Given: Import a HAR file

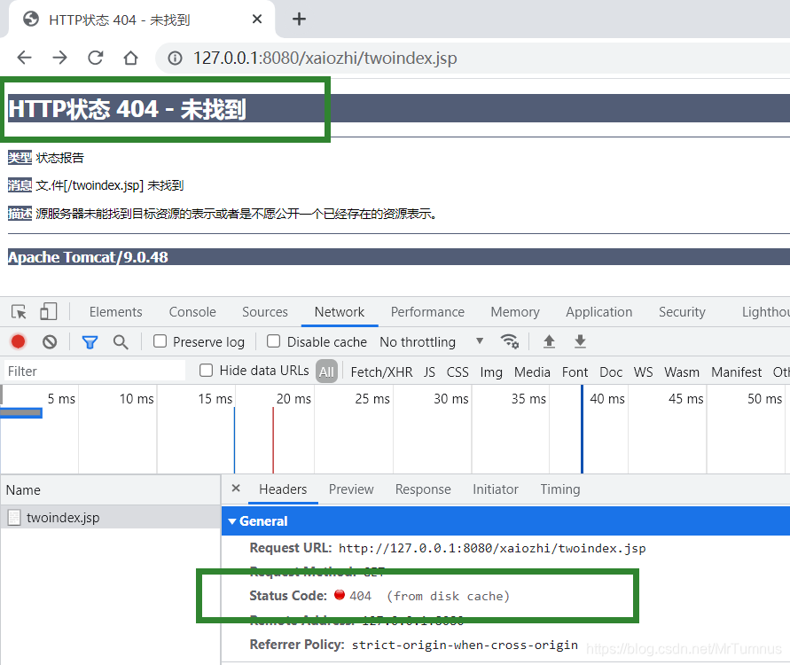Looking at the screenshot, I should coord(549,341).
